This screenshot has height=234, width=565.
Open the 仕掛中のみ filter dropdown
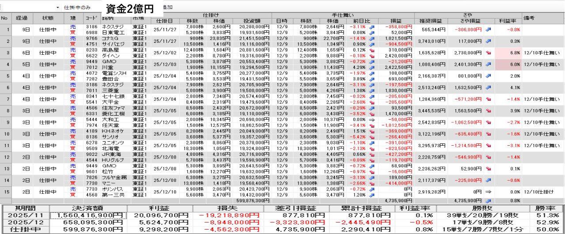coord(58,8)
